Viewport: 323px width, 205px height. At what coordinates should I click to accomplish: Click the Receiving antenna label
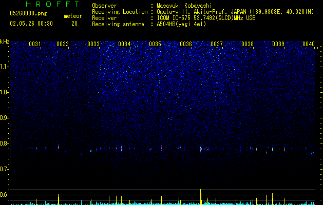click(x=118, y=24)
